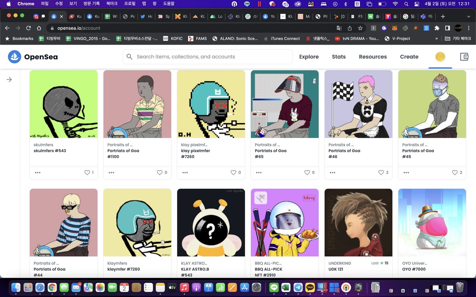The image size is (476, 297).
Task: Open the 기타 북마크 folder
Action: click(x=458, y=38)
